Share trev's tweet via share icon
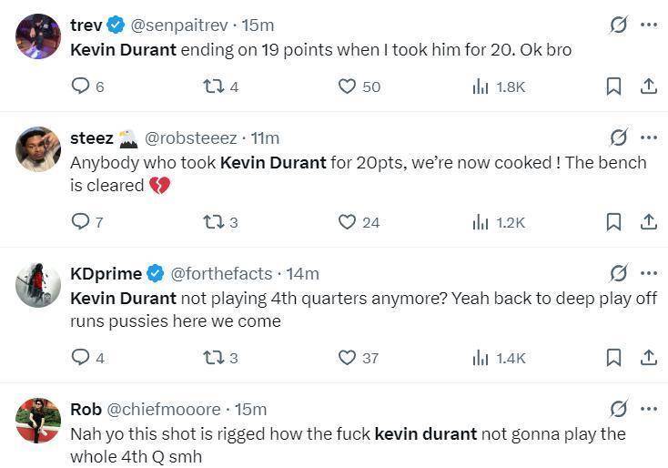This screenshot has height=468, width=668. [648, 86]
